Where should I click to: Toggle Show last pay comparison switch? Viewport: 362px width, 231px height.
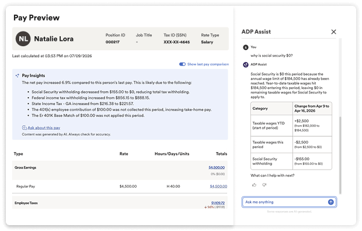coord(182,64)
